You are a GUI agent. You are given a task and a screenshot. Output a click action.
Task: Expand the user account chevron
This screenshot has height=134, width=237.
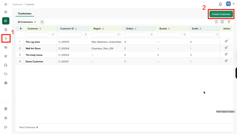click(234, 4)
